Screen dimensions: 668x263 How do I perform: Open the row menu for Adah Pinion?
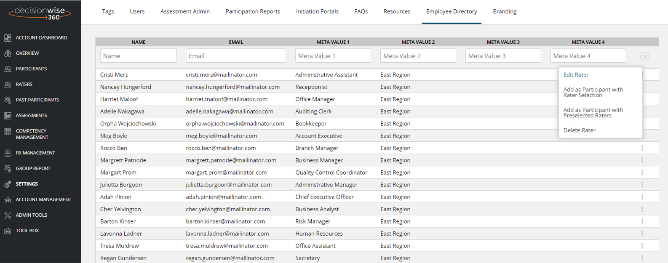pyautogui.click(x=642, y=197)
